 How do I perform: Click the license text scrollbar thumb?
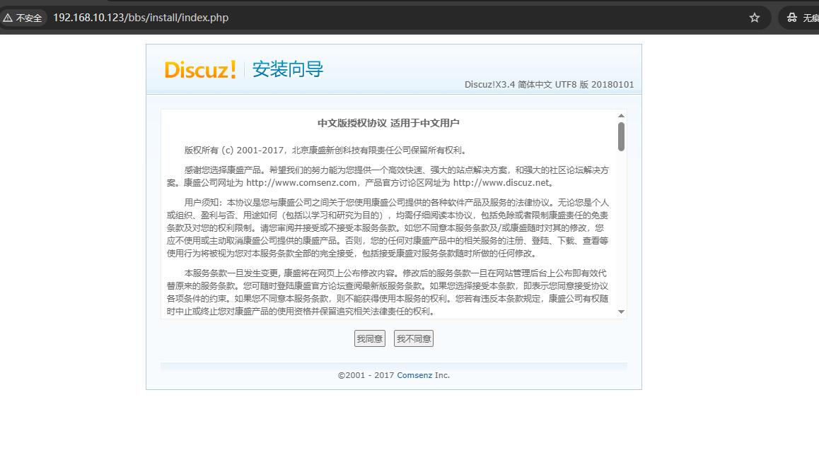[x=621, y=136]
